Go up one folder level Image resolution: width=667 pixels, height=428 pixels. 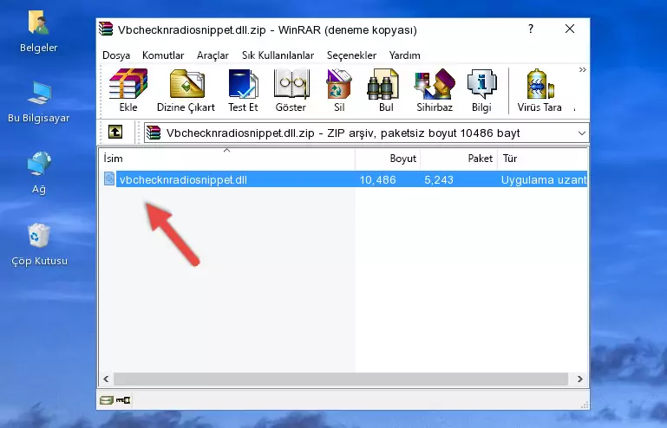pyautogui.click(x=115, y=133)
